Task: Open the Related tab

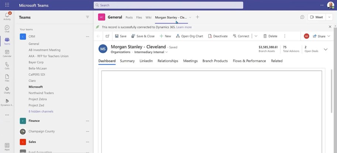Action: tap(277, 61)
